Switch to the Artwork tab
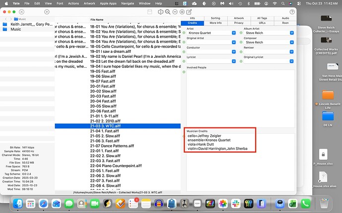342x213 pixels. tap(239, 18)
